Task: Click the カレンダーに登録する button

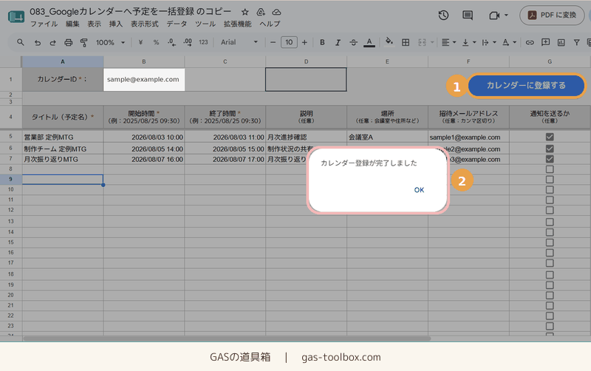Action: click(526, 86)
